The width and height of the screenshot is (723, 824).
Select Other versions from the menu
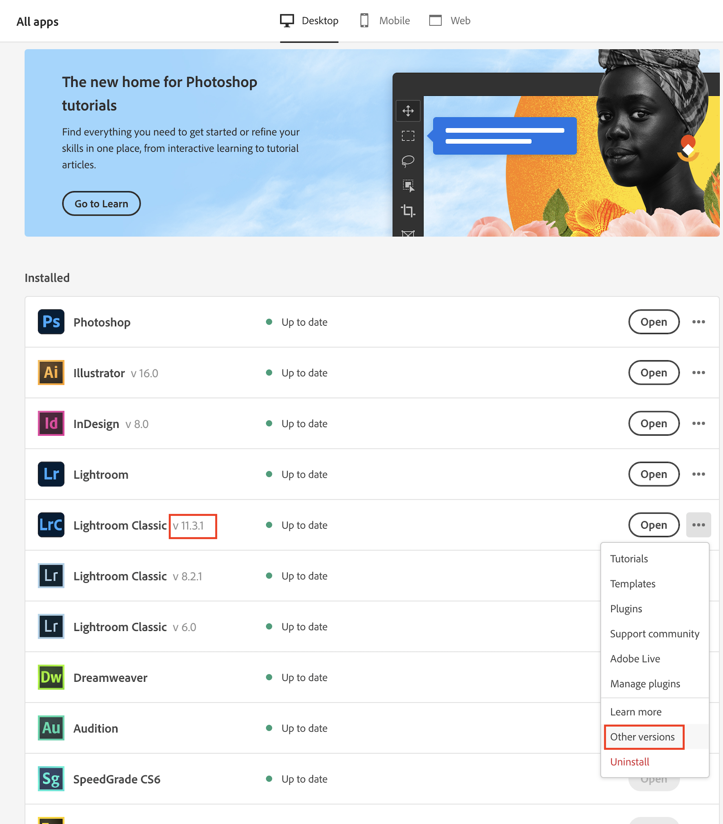(x=655, y=737)
